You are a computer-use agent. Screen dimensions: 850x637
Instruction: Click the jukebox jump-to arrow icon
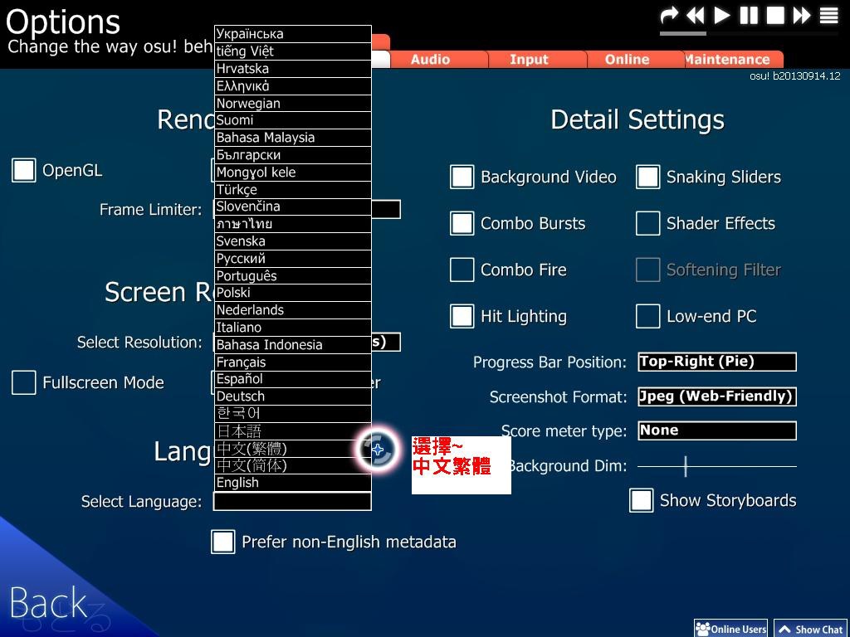[x=670, y=15]
